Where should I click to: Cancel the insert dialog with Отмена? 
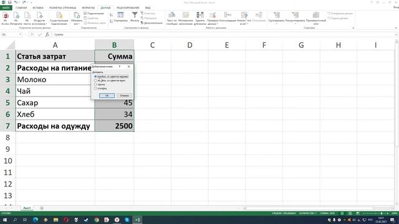[x=124, y=95]
